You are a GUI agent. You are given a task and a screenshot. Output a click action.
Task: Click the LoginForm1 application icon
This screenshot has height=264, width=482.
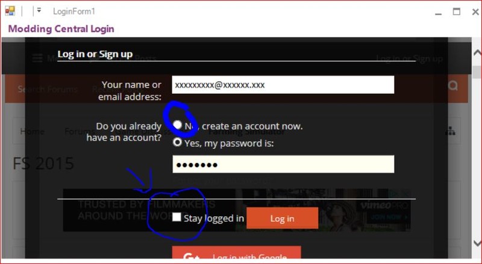[x=10, y=11]
